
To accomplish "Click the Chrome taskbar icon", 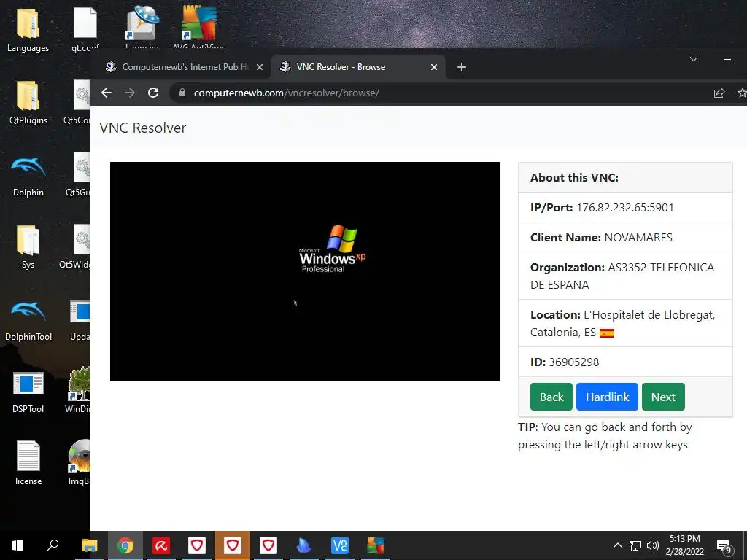I will [125, 545].
